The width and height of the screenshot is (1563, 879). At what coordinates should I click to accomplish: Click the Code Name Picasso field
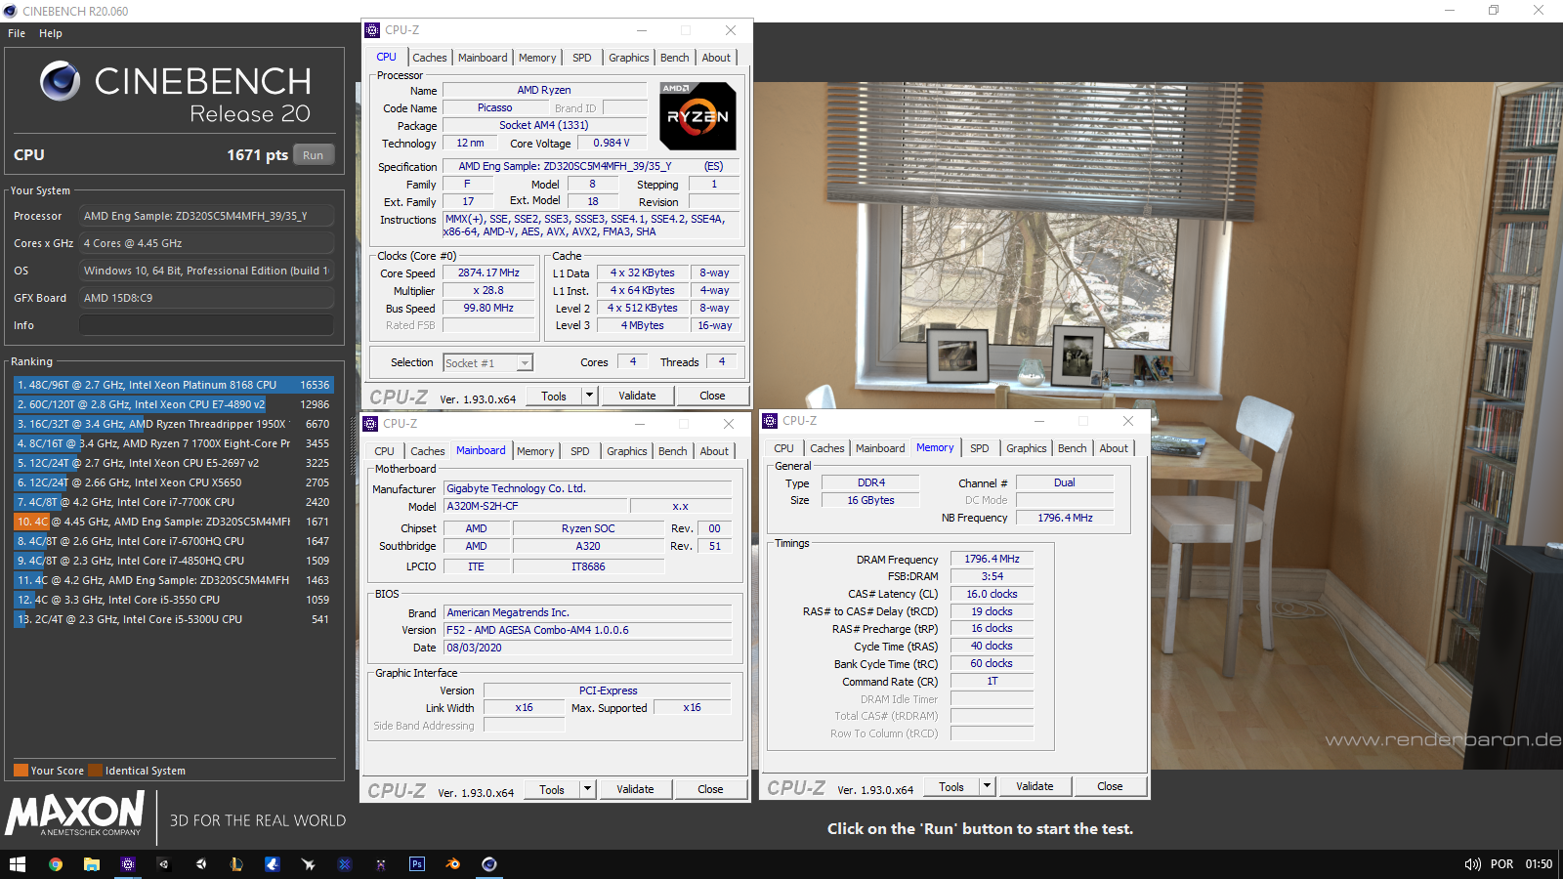tap(494, 107)
